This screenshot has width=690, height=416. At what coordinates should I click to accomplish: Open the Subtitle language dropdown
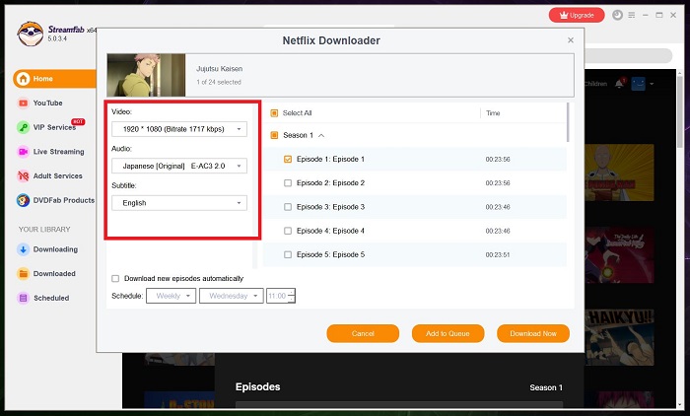(x=179, y=203)
